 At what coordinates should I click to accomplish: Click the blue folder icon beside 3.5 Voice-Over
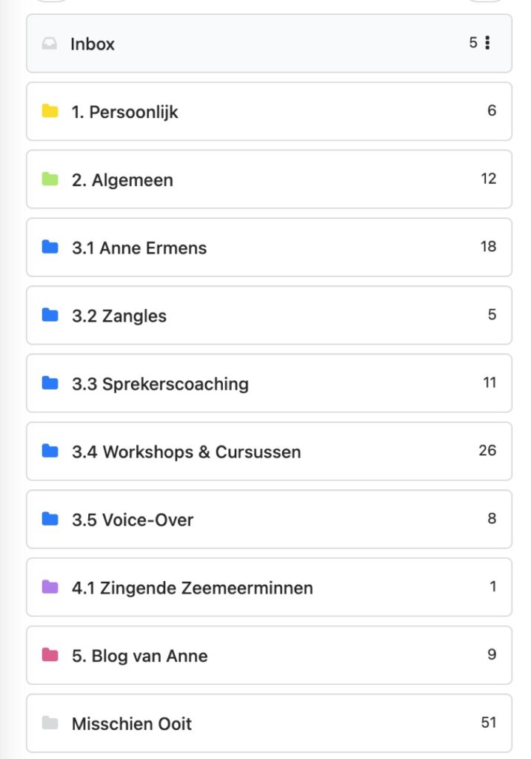pyautogui.click(x=50, y=519)
